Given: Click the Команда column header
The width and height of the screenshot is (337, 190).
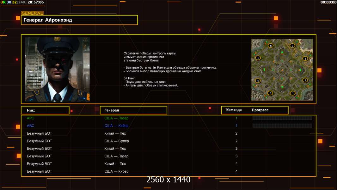Looking at the screenshot, I should (234, 110).
